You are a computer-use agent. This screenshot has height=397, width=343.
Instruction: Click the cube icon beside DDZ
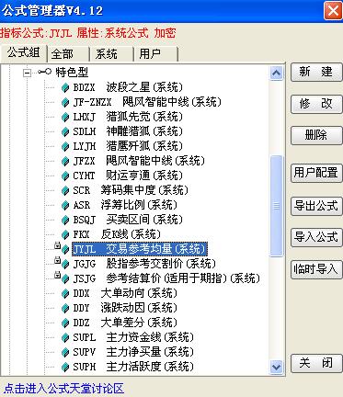click(x=65, y=323)
